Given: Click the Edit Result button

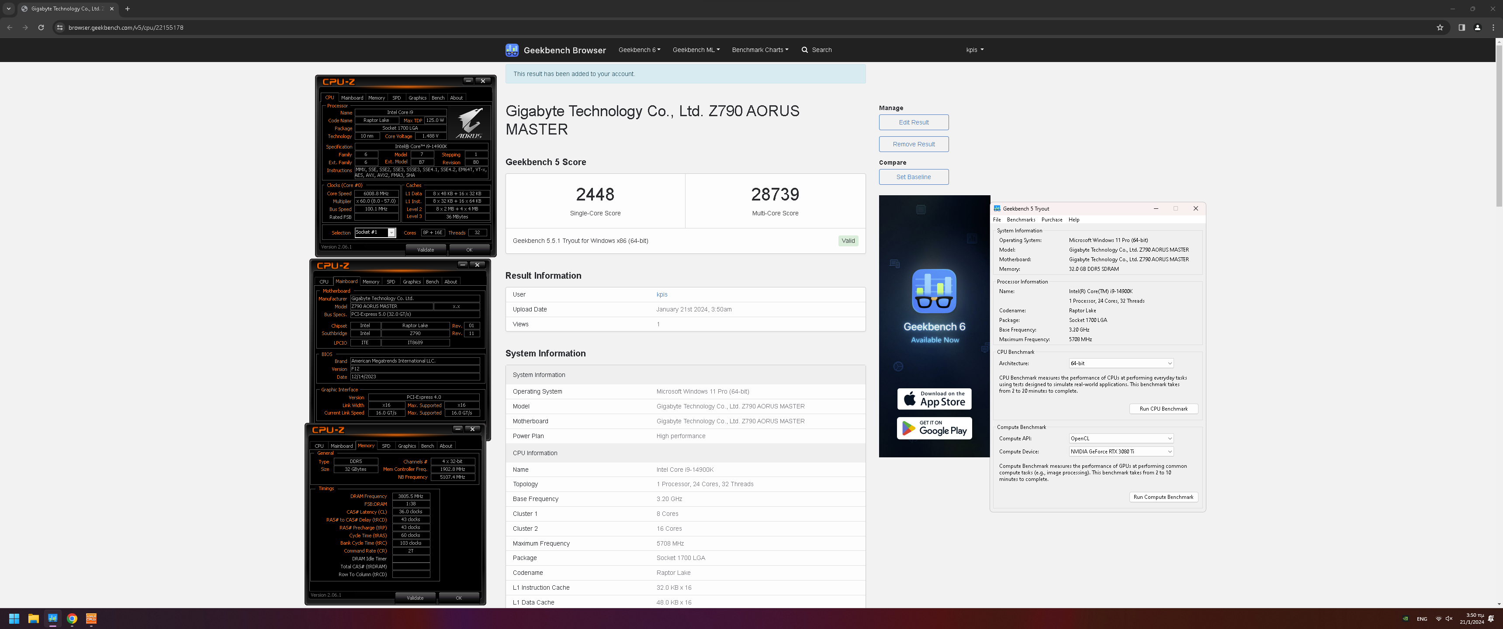Looking at the screenshot, I should pos(914,123).
